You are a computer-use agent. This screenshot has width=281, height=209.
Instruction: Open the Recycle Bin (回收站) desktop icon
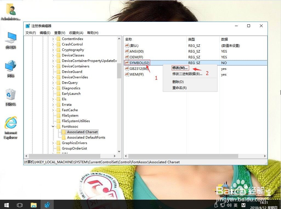(x=11, y=94)
